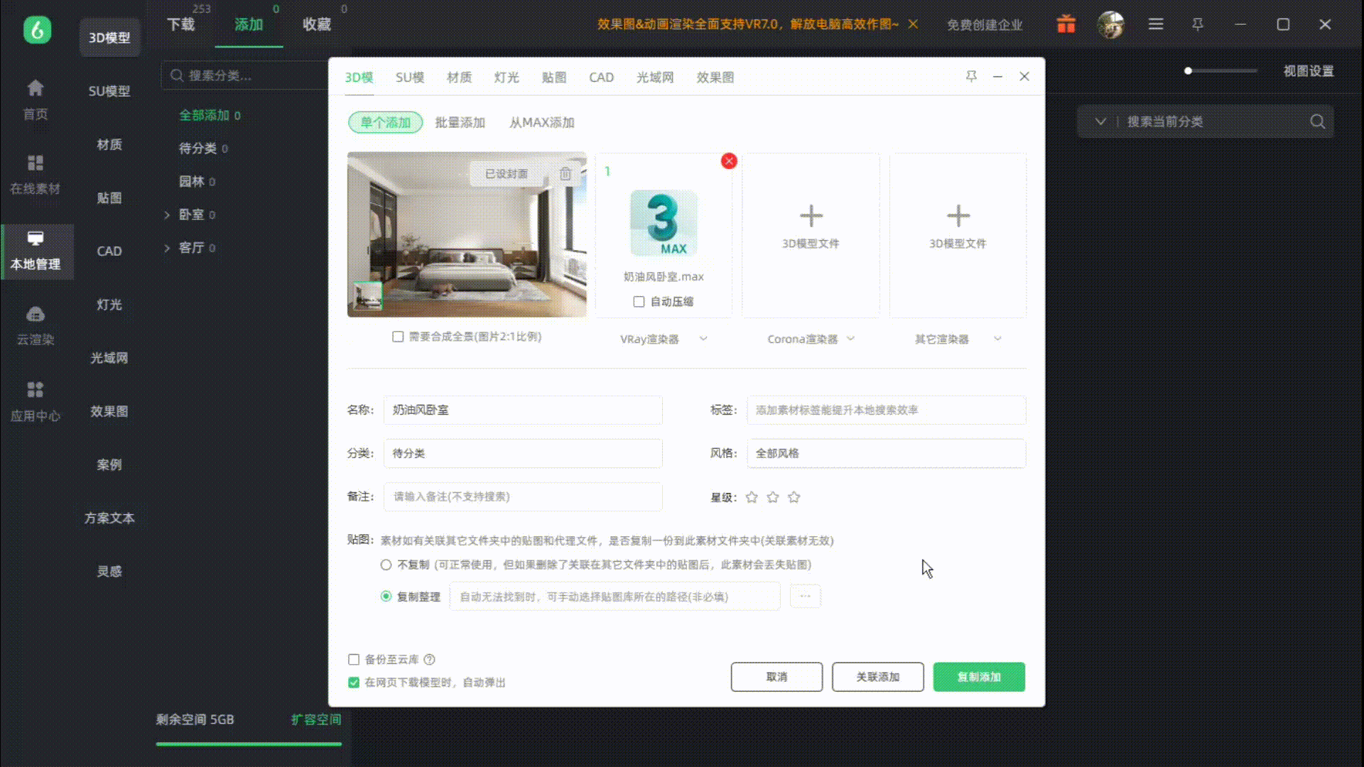The image size is (1364, 767).
Task: Open 其它渲染器 dropdown
Action: (x=958, y=339)
